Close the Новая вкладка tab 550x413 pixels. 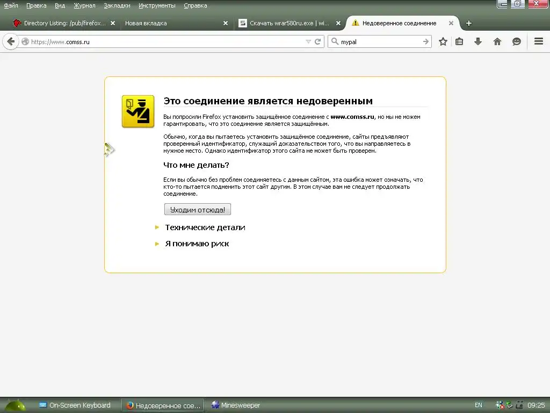point(226,23)
